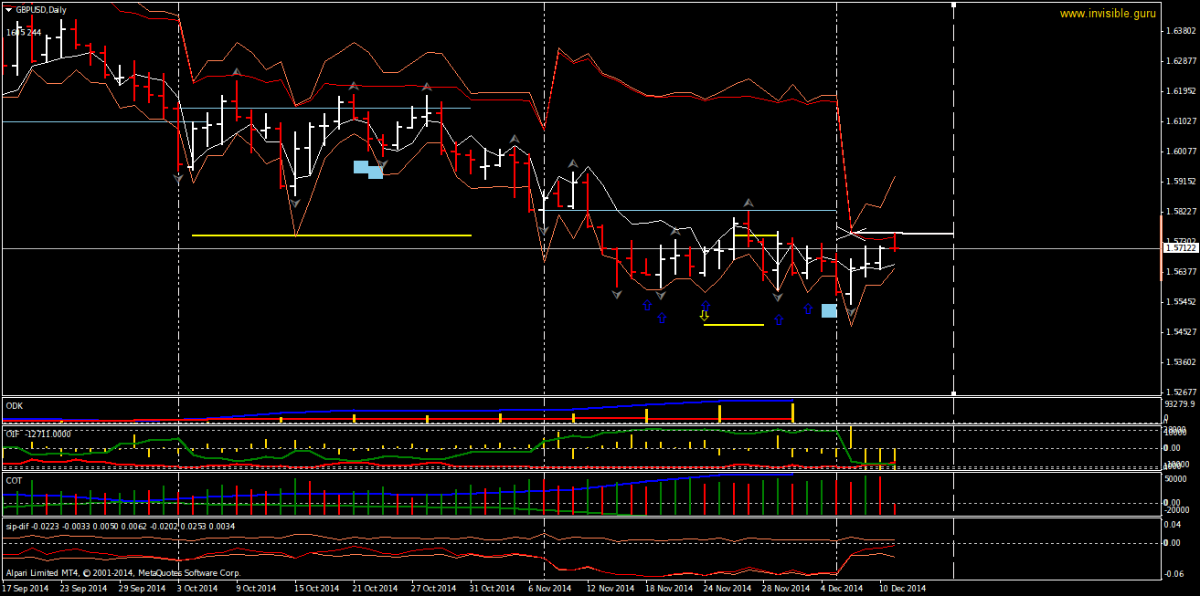The height and width of the screenshot is (596, 1200).
Task: Click date label 9 Oct 2014
Action: 255,589
